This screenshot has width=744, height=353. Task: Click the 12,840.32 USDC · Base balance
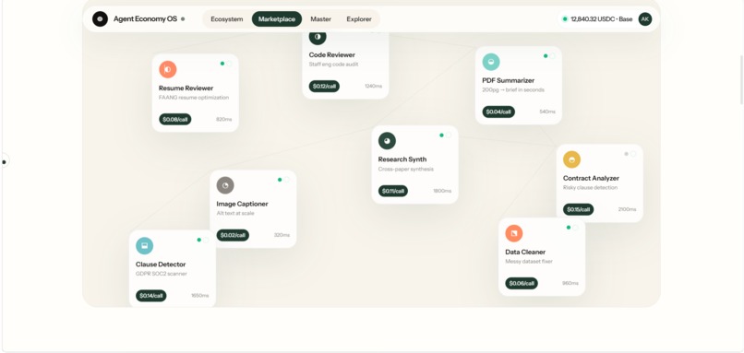click(x=601, y=19)
